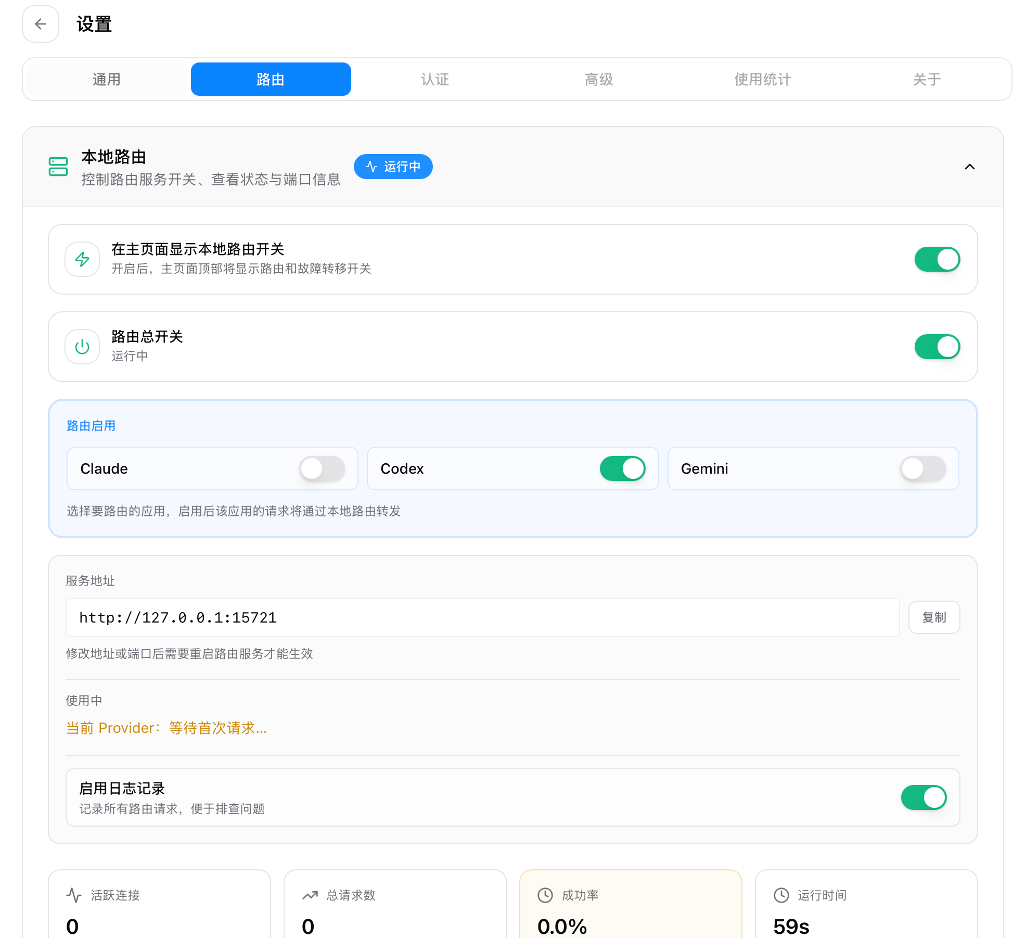Screen dimensions: 1026x938
Task: Click the power icon beside 路由总开关
Action: click(x=82, y=347)
